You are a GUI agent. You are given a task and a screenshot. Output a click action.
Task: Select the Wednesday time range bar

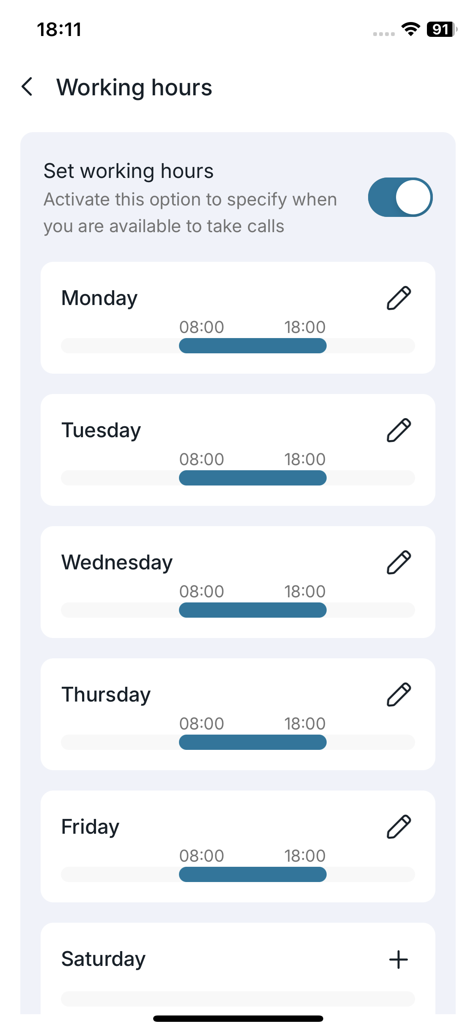click(253, 610)
